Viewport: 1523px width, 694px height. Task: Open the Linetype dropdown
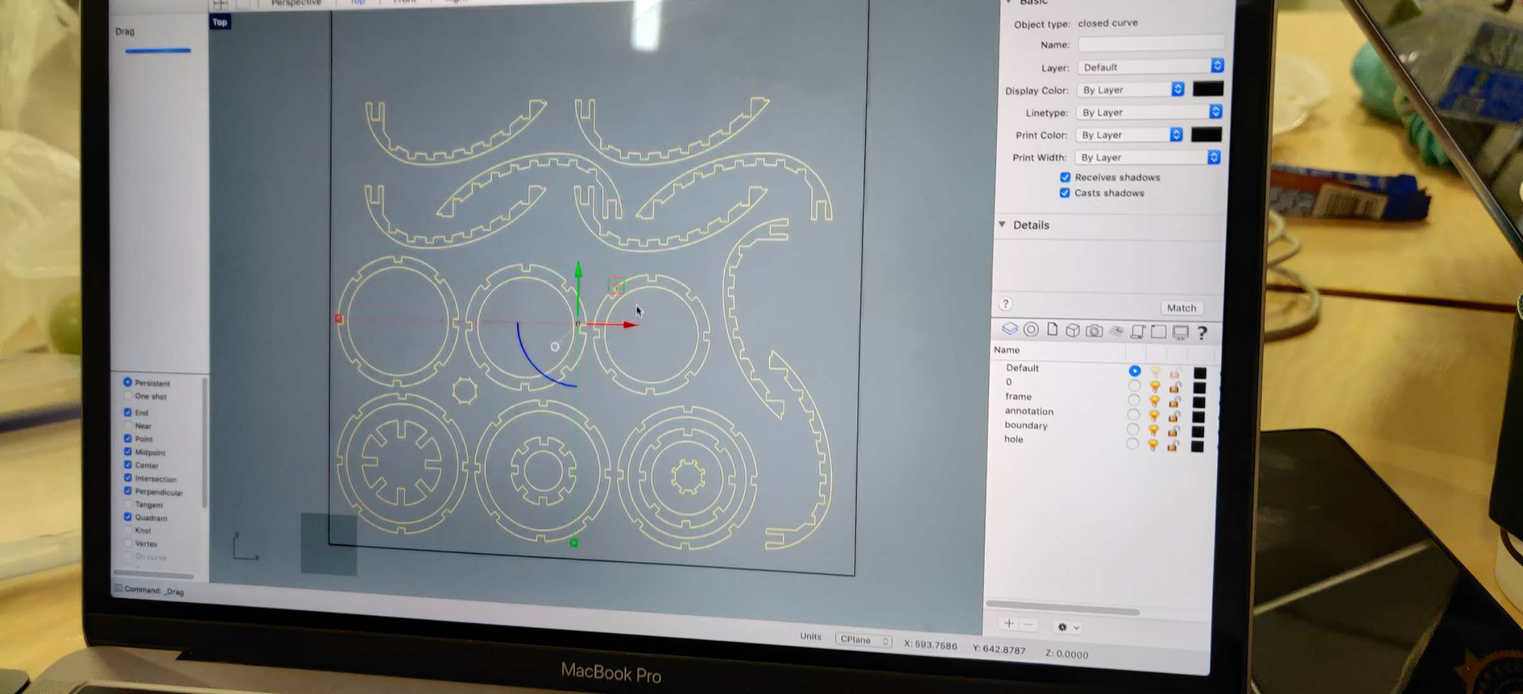[x=1149, y=112]
